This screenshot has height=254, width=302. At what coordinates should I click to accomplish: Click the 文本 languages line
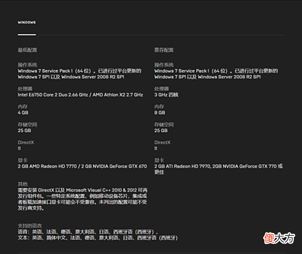pos(98,238)
